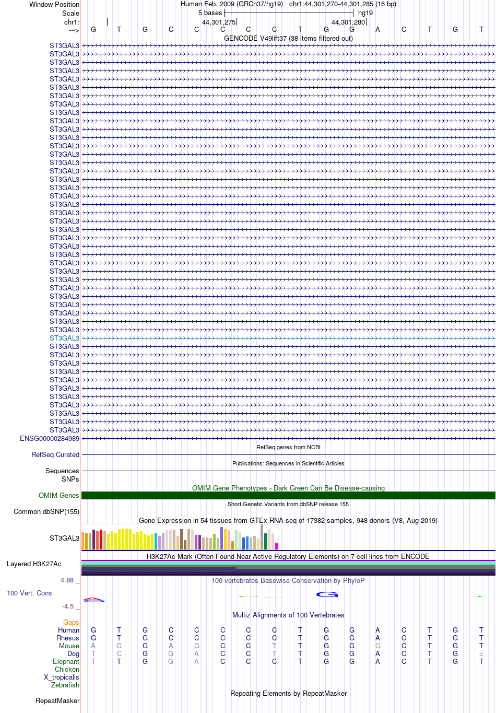Click the chr1:44,301,270-44,301,285 position text
The image size is (496, 713).
tap(343, 4)
